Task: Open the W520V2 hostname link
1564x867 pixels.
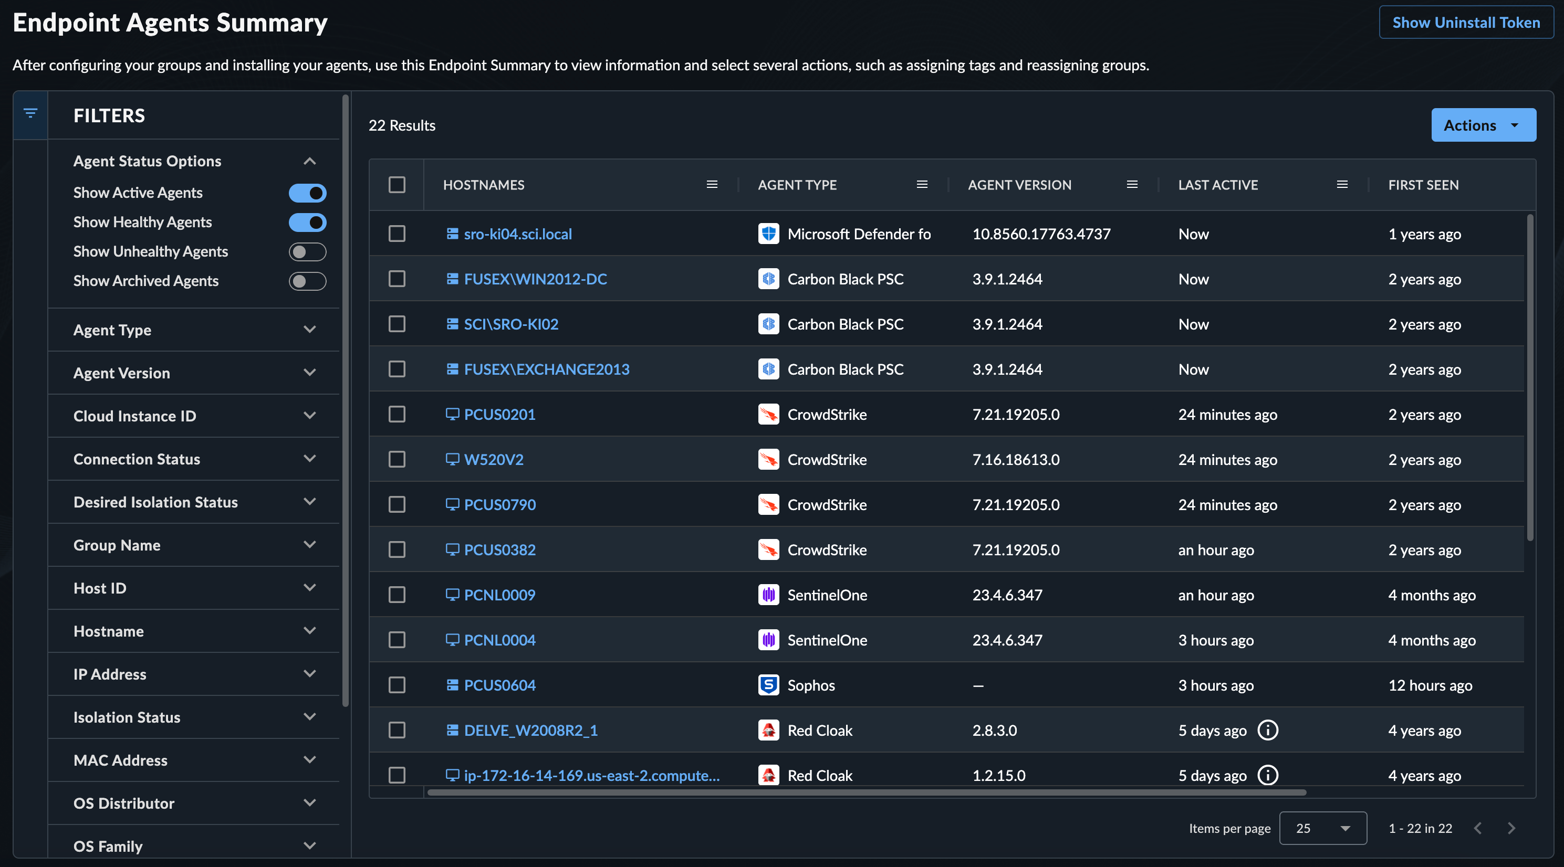Action: pyautogui.click(x=493, y=459)
